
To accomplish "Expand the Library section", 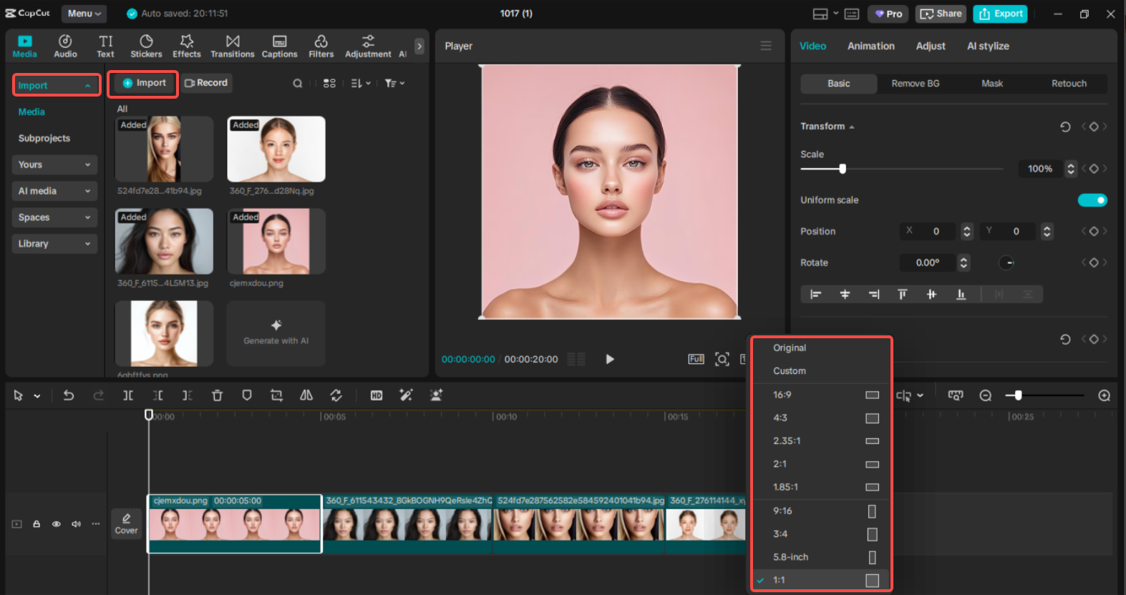I will pos(54,244).
